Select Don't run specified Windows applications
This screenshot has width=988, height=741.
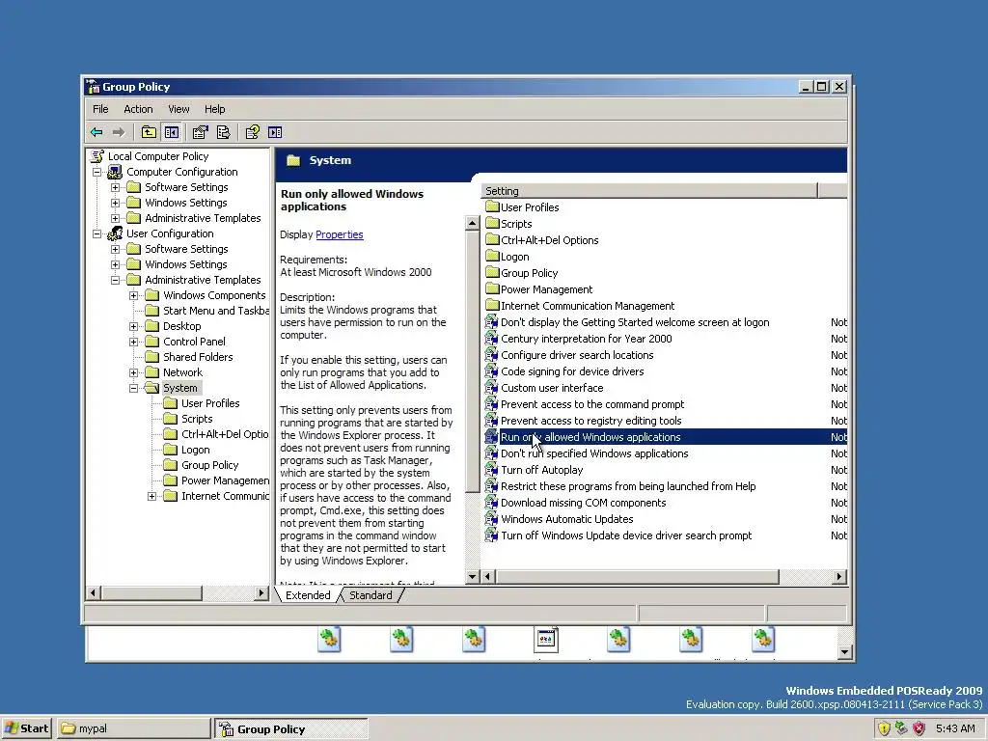594,453
